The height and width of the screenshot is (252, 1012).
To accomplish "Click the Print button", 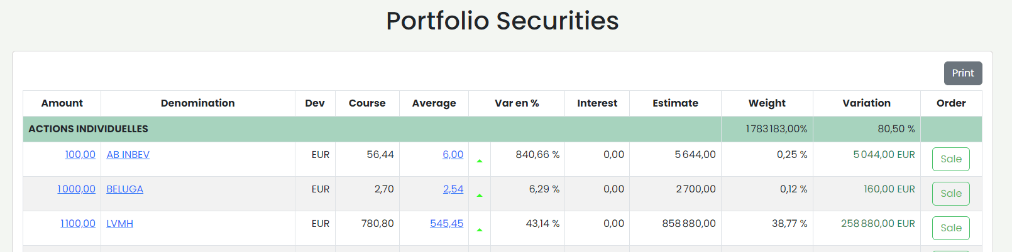I will (962, 73).
